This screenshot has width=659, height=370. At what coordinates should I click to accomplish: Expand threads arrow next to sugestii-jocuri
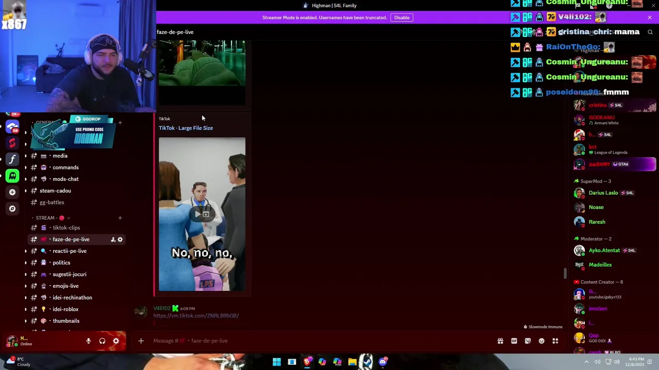[26, 274]
